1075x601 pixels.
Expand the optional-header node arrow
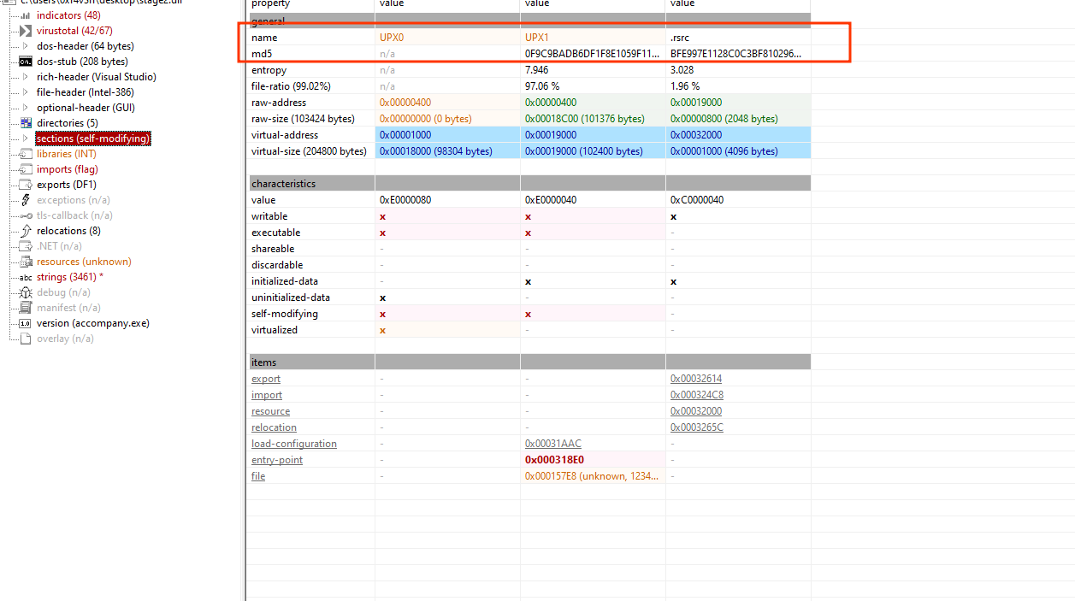26,108
